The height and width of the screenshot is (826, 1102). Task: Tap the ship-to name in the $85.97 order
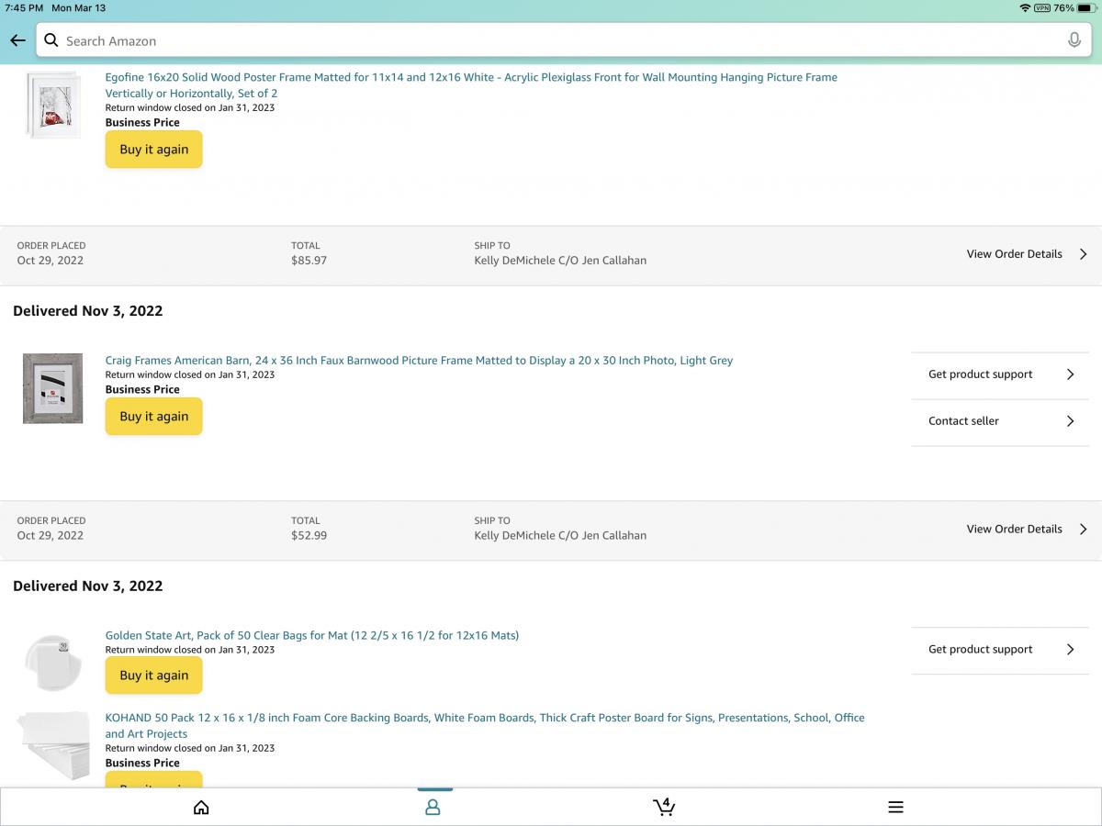(x=560, y=261)
